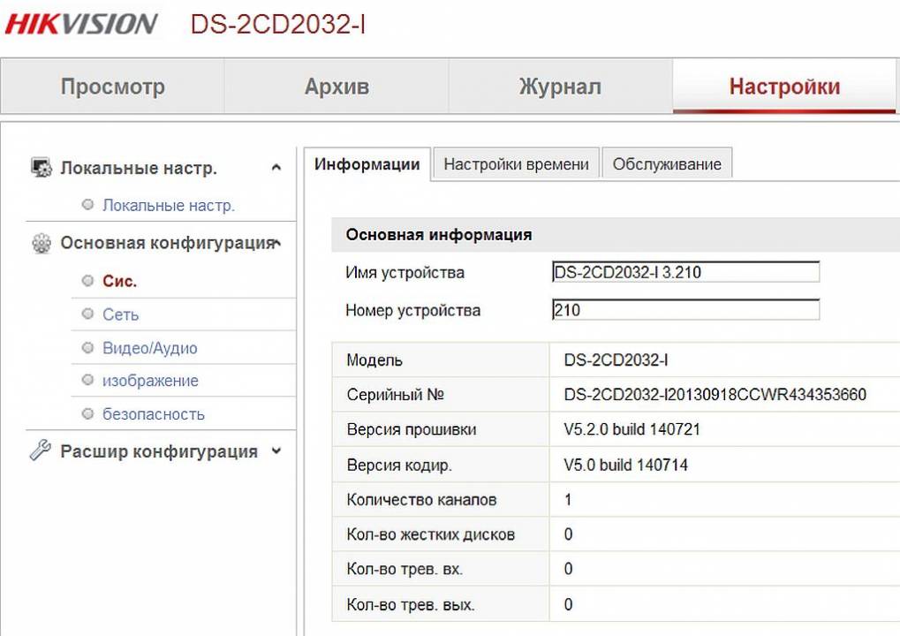Open the изображение settings page

150,381
